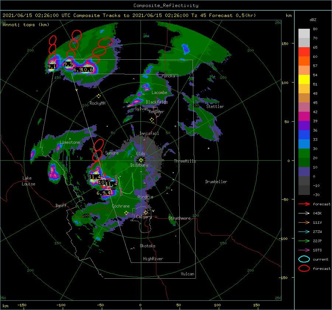The width and height of the screenshot is (332, 310).
Task: Click the yellow radar-site diamond under Olds
Action: (x=141, y=160)
